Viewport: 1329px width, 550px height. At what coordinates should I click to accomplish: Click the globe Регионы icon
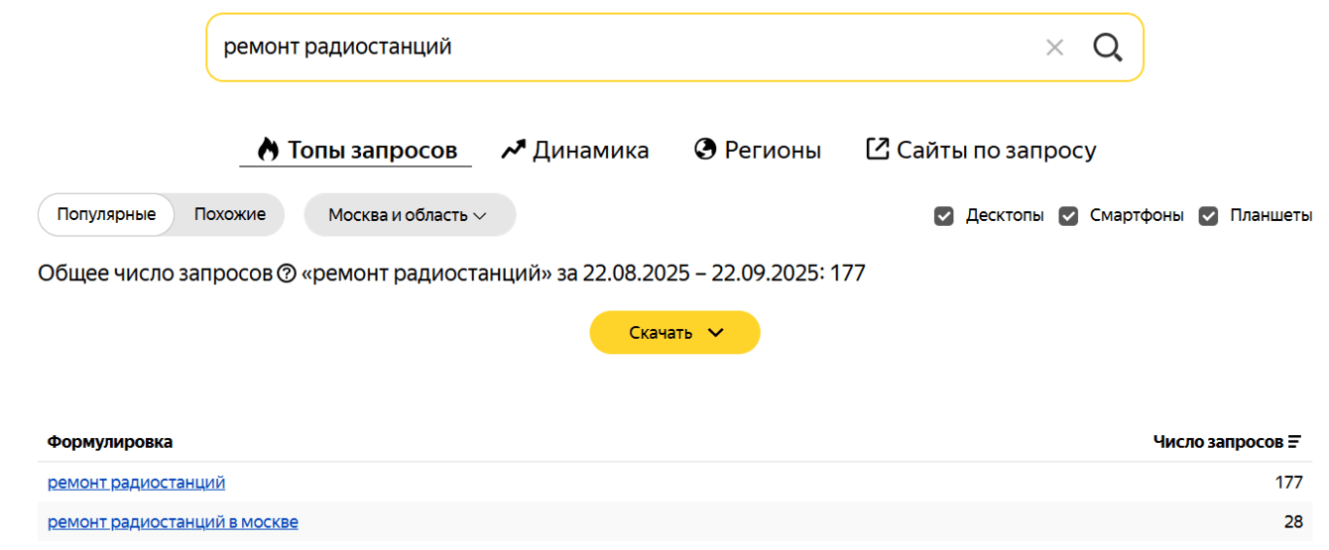click(x=705, y=150)
